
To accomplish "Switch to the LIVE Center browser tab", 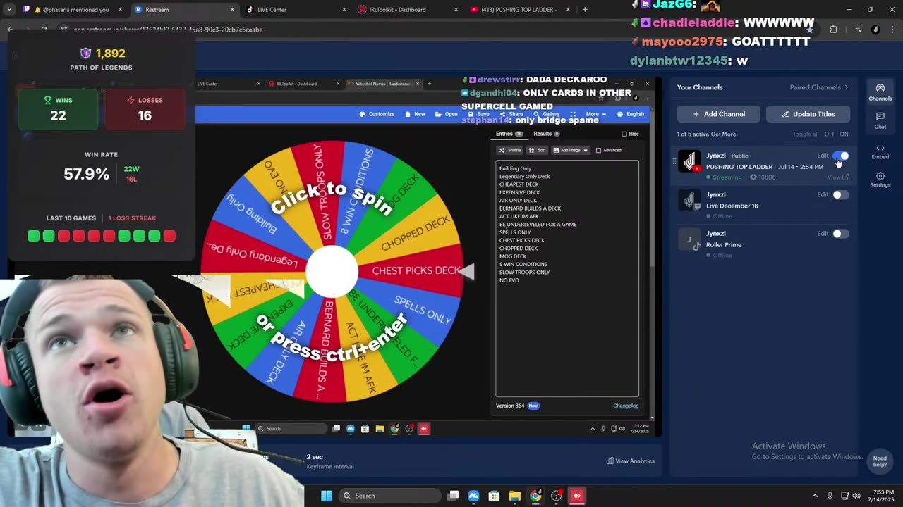I will pyautogui.click(x=296, y=10).
